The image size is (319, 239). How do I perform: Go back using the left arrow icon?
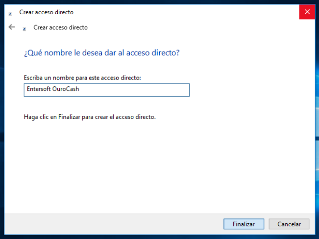click(x=12, y=27)
